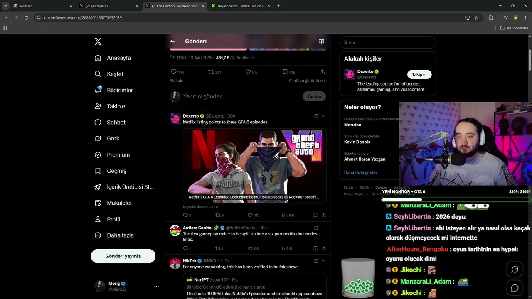The width and height of the screenshot is (532, 299).
Task: Click the Ara search field
Action: coord(388,42)
